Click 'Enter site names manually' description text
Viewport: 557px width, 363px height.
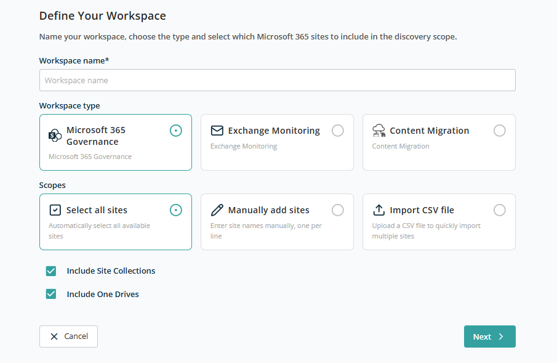266,230
